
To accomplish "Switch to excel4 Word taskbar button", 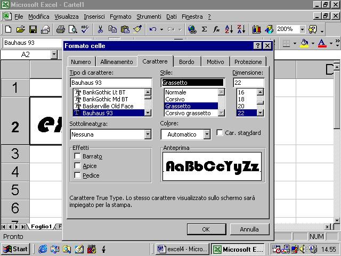I will tap(182, 249).
